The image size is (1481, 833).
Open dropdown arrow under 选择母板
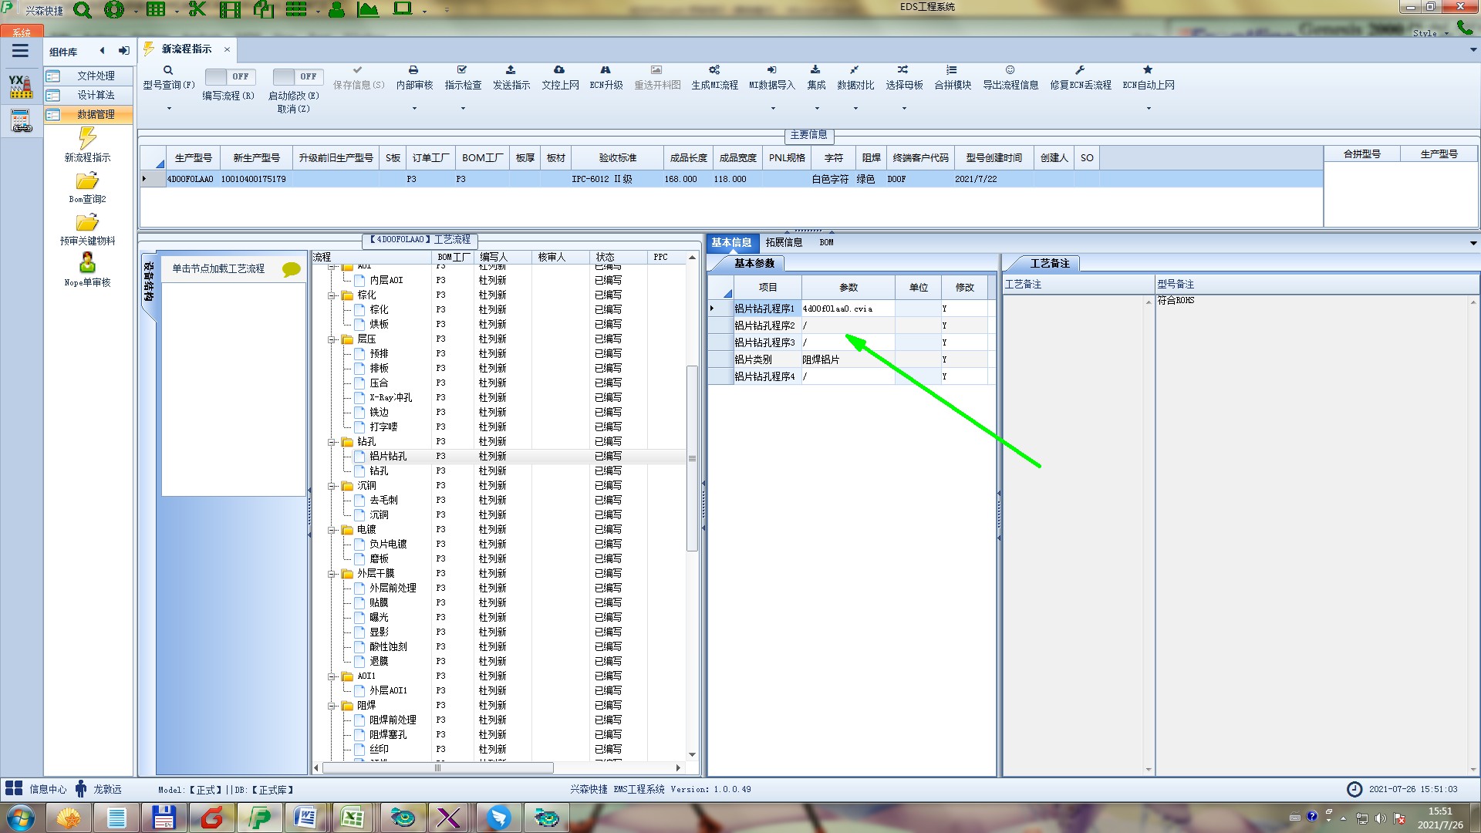(904, 109)
